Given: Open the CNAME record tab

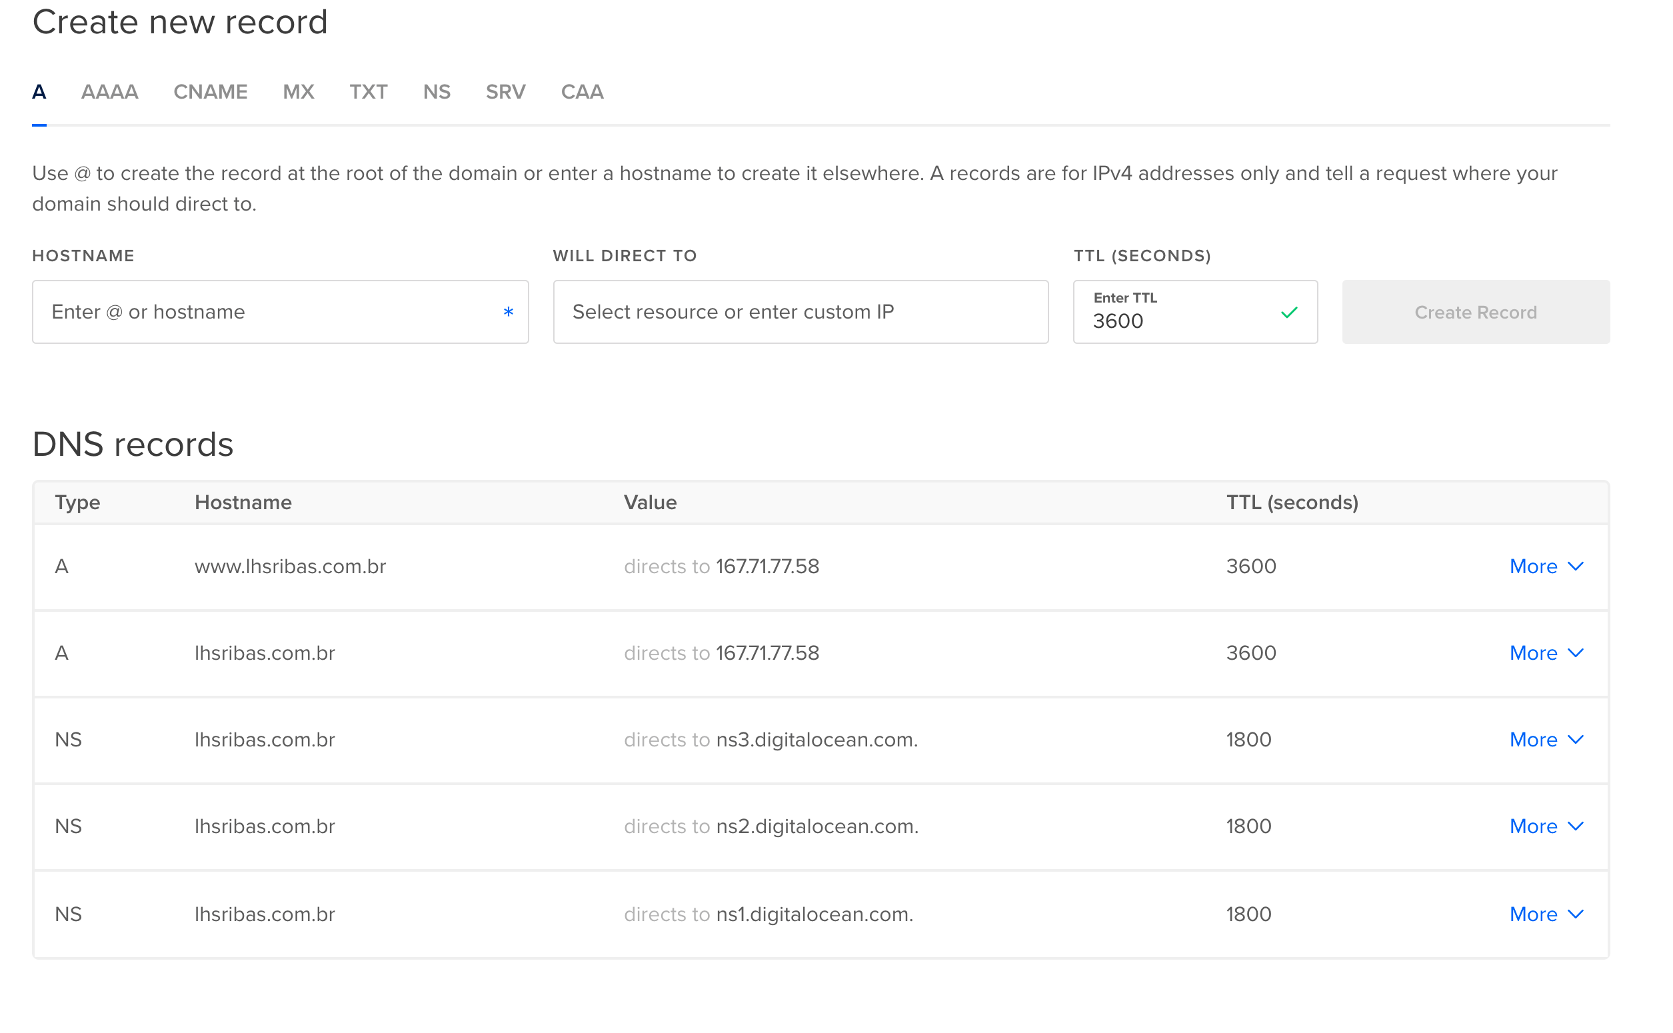Looking at the screenshot, I should pos(211,91).
